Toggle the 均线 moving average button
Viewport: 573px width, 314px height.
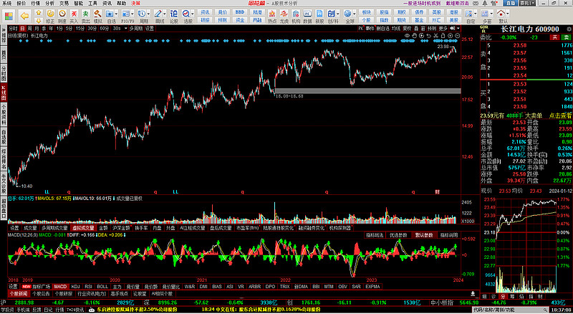396,28
